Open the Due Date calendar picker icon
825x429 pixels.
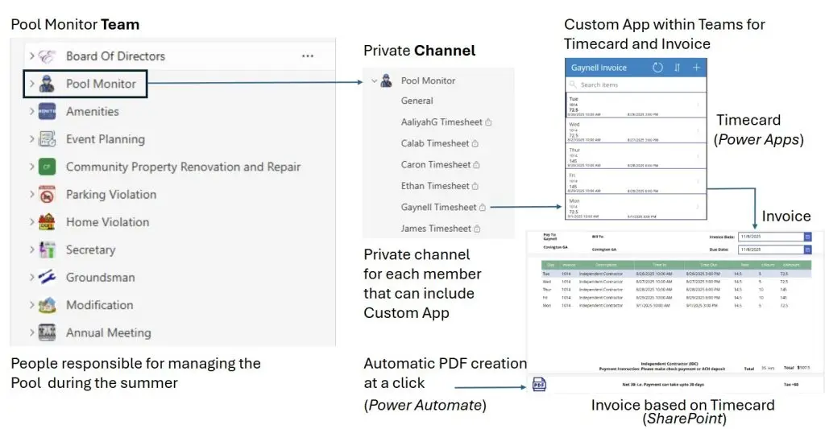tap(807, 250)
